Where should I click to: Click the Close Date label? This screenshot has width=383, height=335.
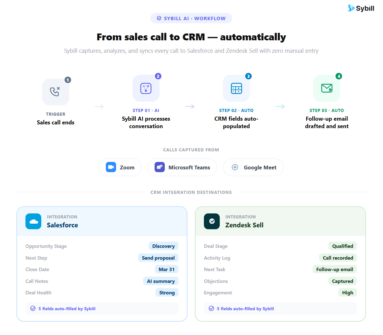pyautogui.click(x=37, y=270)
